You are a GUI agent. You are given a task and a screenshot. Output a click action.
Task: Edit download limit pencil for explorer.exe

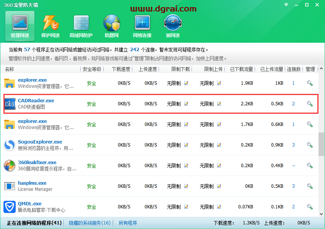tap(186, 83)
